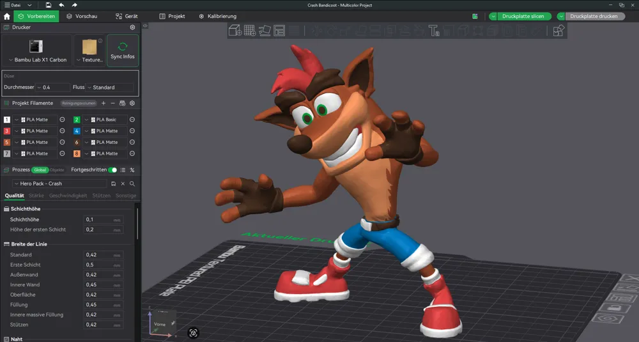Click filament 1 white color swatch
This screenshot has width=639, height=342.
[x=7, y=120]
